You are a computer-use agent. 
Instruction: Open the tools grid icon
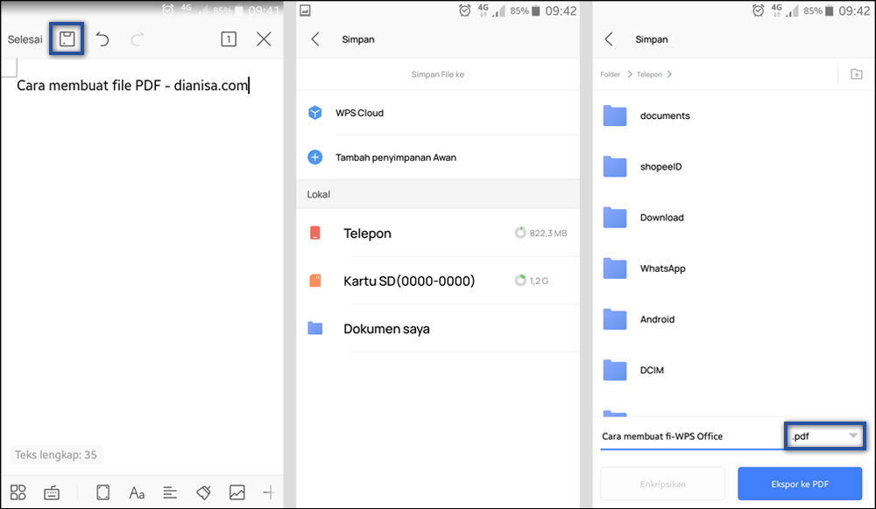pyautogui.click(x=18, y=492)
